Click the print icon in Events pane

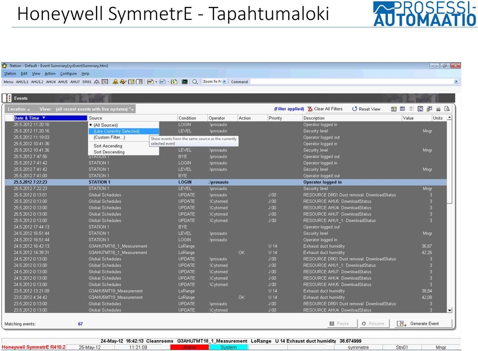point(438,109)
